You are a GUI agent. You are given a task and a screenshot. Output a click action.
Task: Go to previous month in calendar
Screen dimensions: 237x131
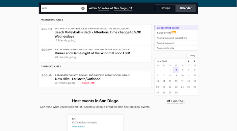pos(189,61)
